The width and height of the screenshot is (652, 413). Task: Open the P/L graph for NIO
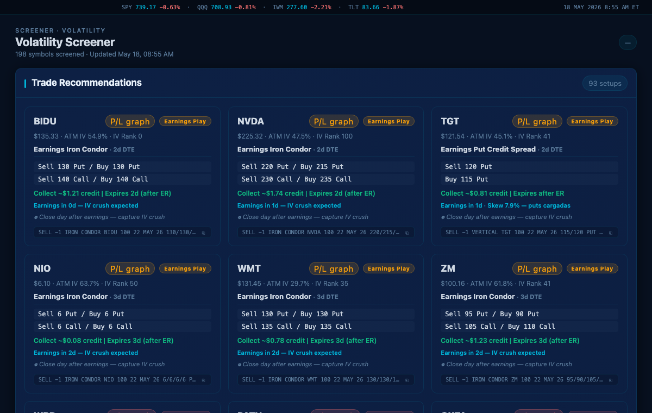click(130, 269)
